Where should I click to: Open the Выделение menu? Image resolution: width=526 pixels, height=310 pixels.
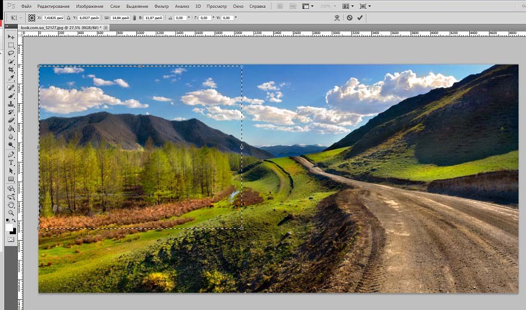[137, 7]
